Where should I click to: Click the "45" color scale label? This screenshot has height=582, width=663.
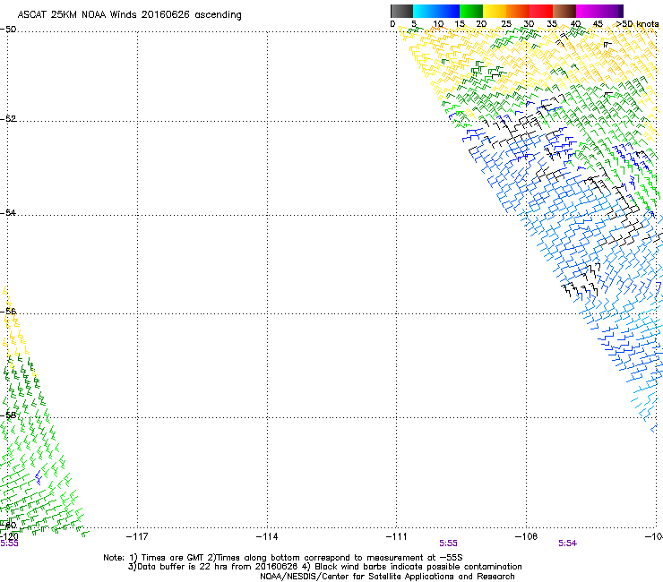(x=598, y=24)
